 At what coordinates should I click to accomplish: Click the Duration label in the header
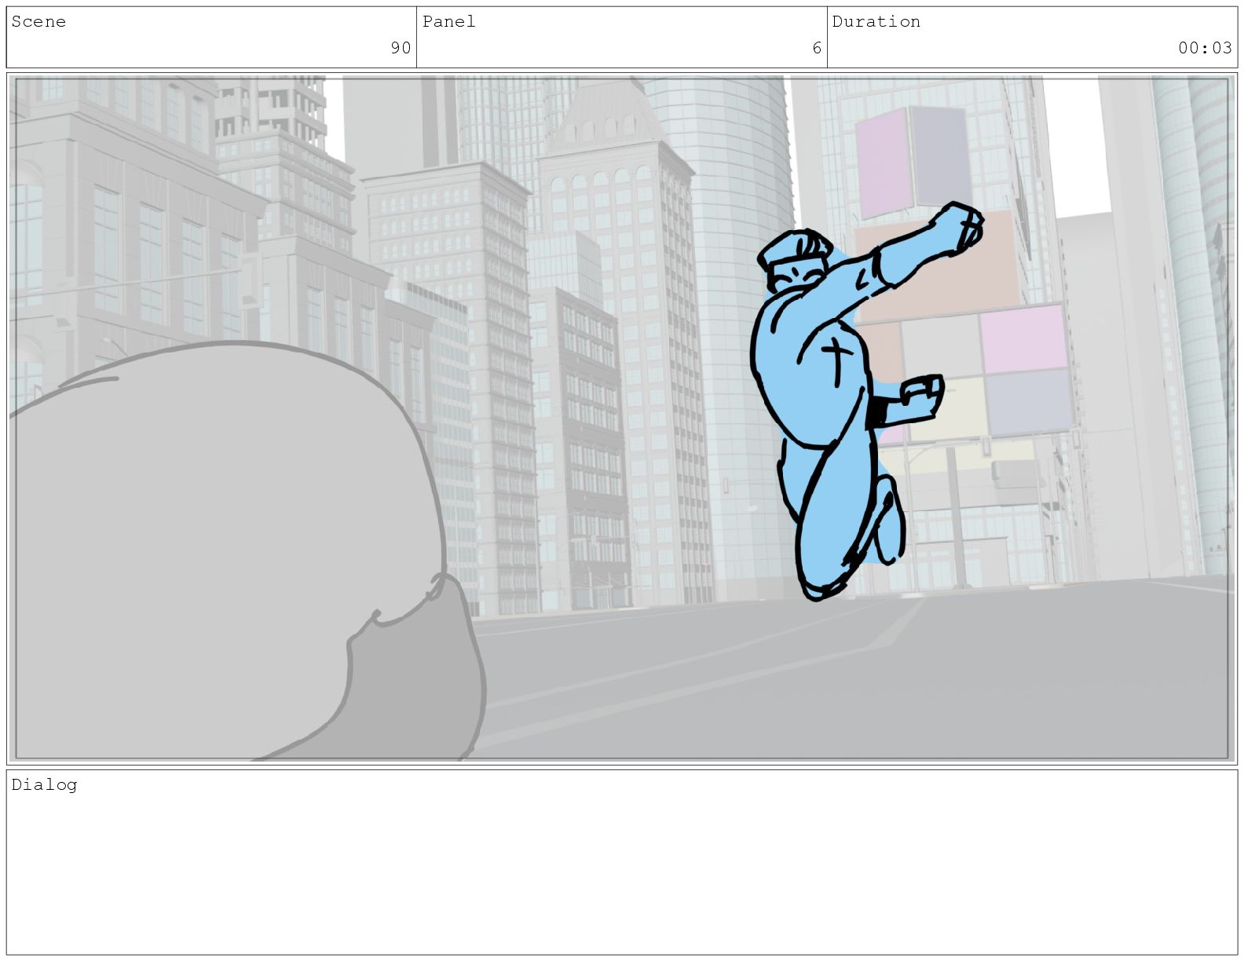pos(876,22)
